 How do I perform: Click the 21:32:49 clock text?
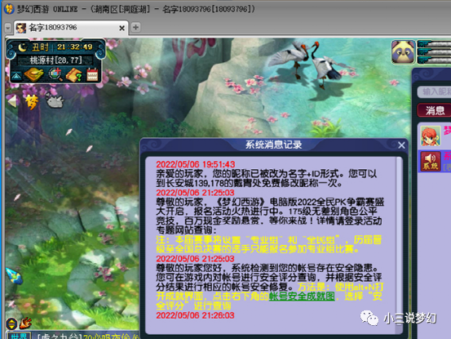(74, 47)
